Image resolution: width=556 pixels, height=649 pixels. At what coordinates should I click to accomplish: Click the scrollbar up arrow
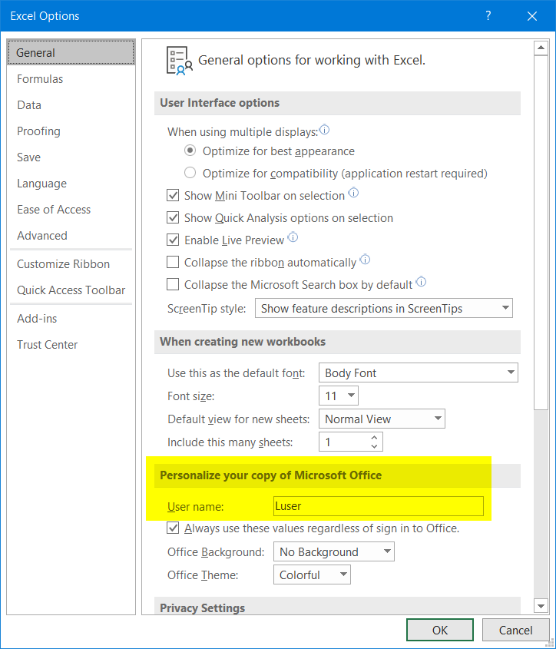pyautogui.click(x=541, y=48)
